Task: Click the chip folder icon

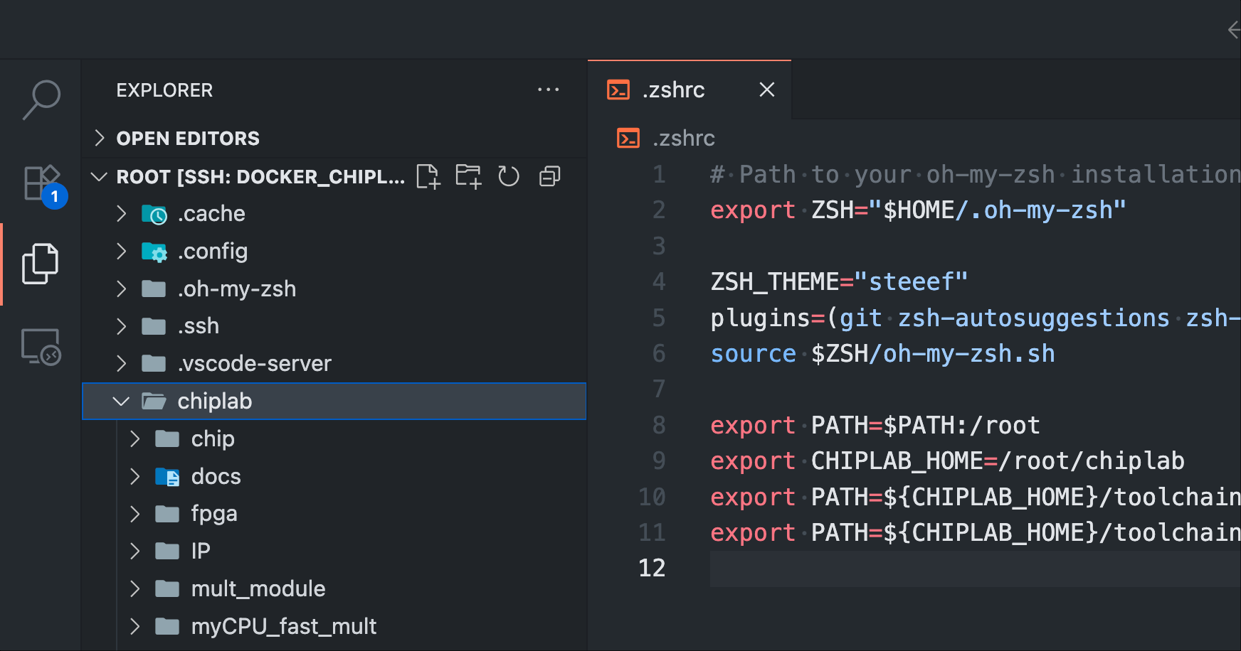Action: point(167,439)
